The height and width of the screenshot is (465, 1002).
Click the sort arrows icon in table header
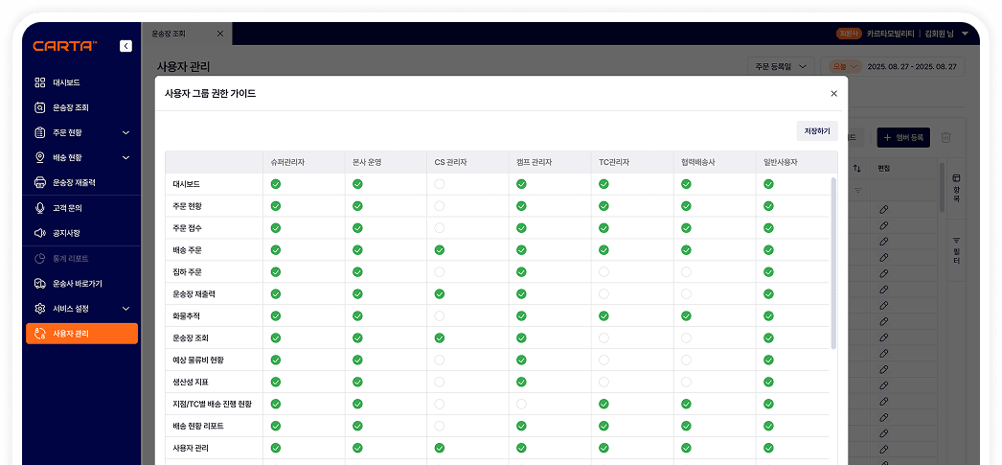(857, 168)
